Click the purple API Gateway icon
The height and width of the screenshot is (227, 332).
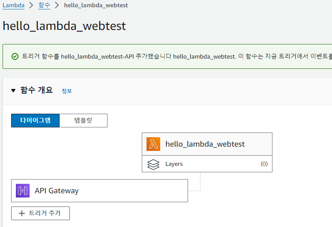(x=23, y=191)
